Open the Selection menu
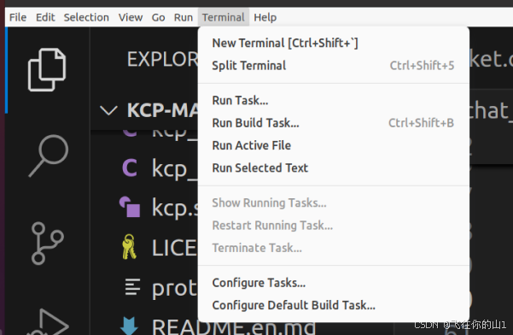The width and height of the screenshot is (513, 335). coord(86,17)
